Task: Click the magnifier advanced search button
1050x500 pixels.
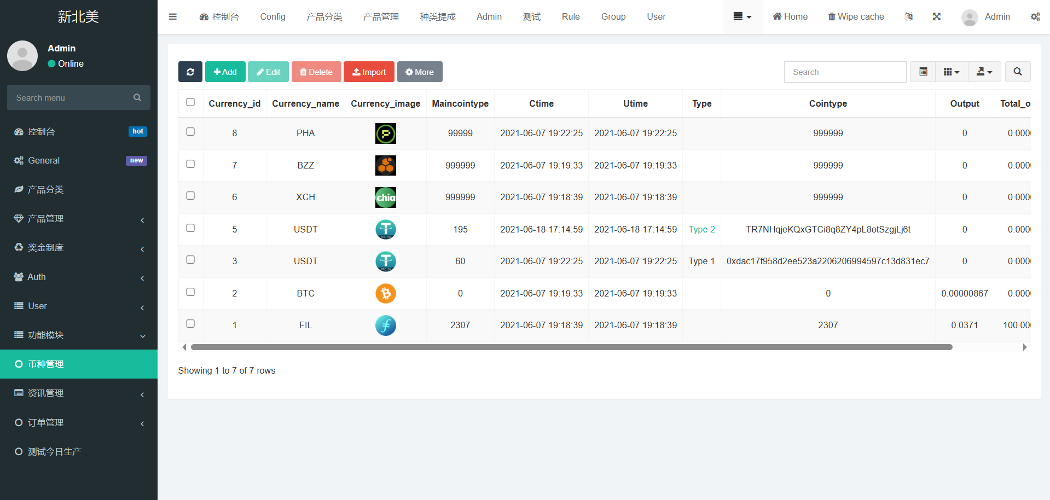Action: (1017, 72)
